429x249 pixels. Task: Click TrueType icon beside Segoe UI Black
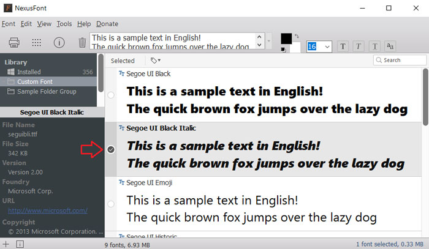tap(122, 73)
